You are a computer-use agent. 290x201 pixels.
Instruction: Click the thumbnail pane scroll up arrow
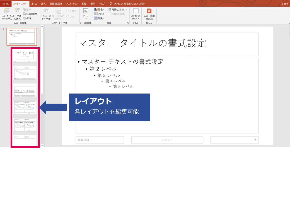pyautogui.click(x=42, y=27)
